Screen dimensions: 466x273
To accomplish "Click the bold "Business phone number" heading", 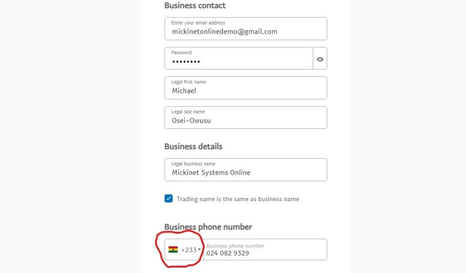I will point(208,227).
